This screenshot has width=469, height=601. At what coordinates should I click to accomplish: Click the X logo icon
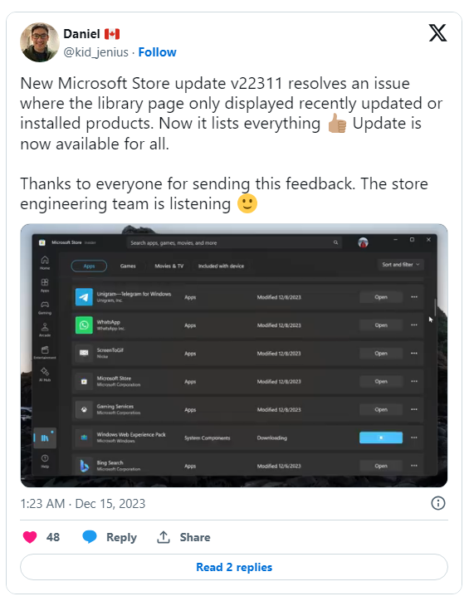click(x=437, y=33)
